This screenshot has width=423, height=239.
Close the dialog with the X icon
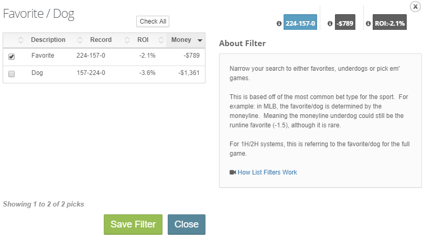click(x=415, y=6)
